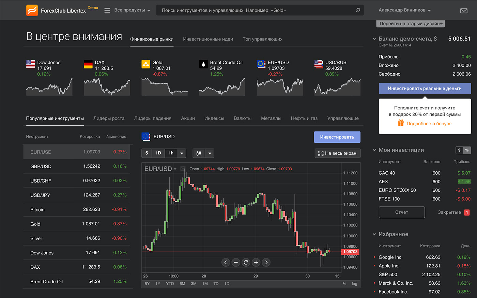This screenshot has height=298, width=477.
Task: Toggle percent scale at chart bottom
Action: click(x=344, y=284)
